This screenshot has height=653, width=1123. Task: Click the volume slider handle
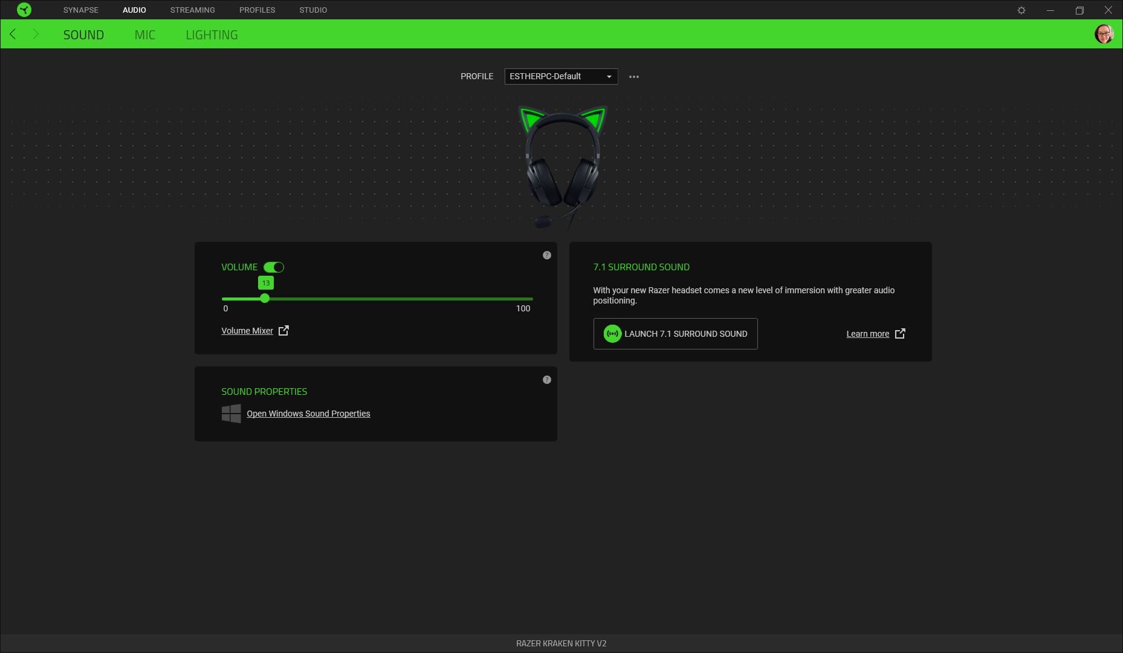click(x=265, y=299)
